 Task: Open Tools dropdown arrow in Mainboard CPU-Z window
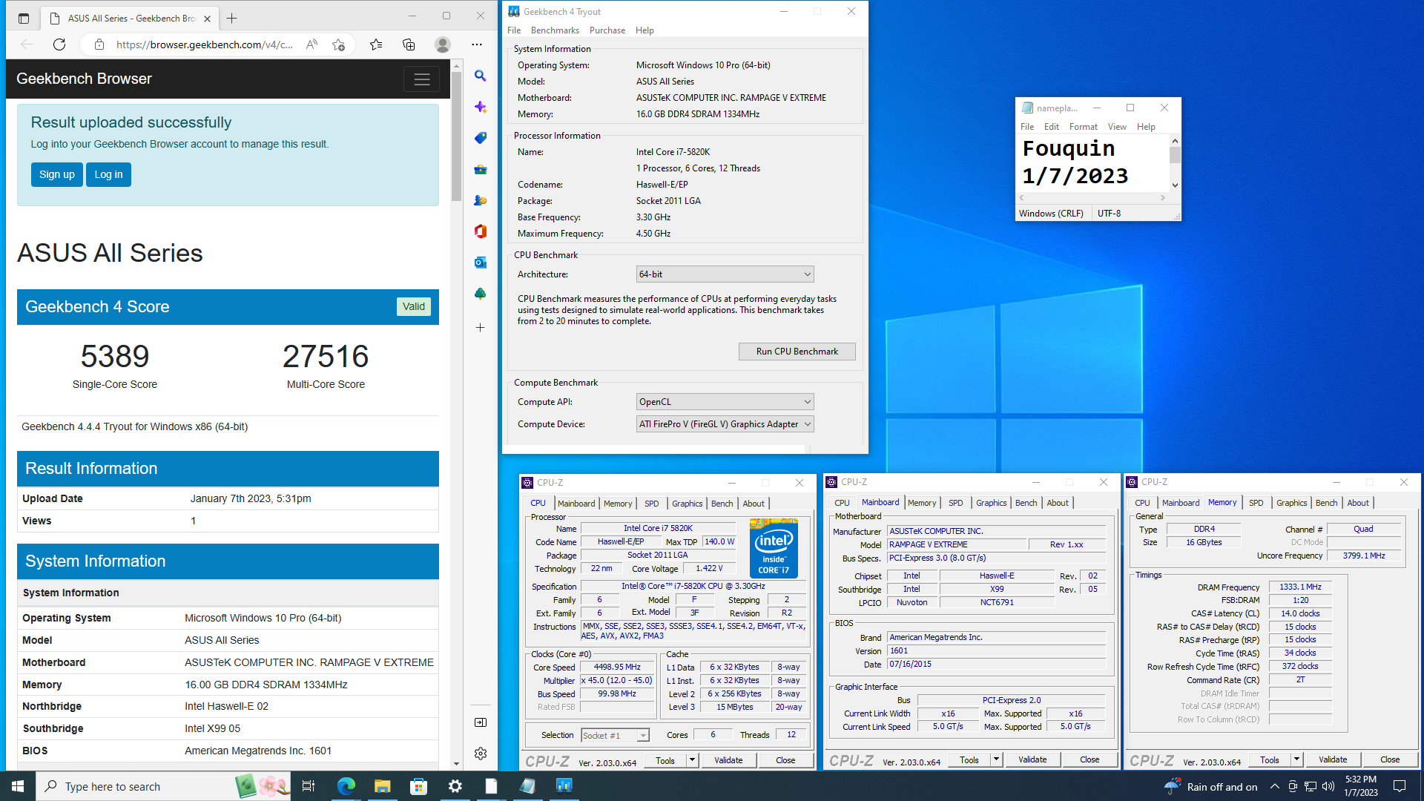click(x=996, y=759)
